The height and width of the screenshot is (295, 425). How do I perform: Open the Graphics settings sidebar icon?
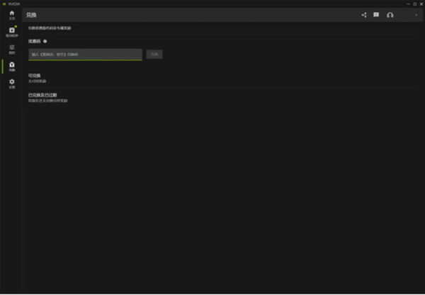[11, 49]
